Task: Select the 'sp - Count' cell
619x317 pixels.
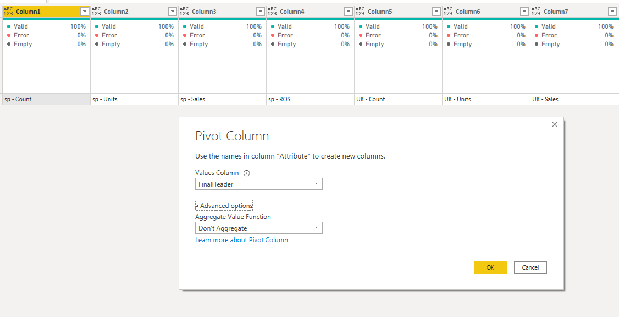Action: pyautogui.click(x=47, y=99)
